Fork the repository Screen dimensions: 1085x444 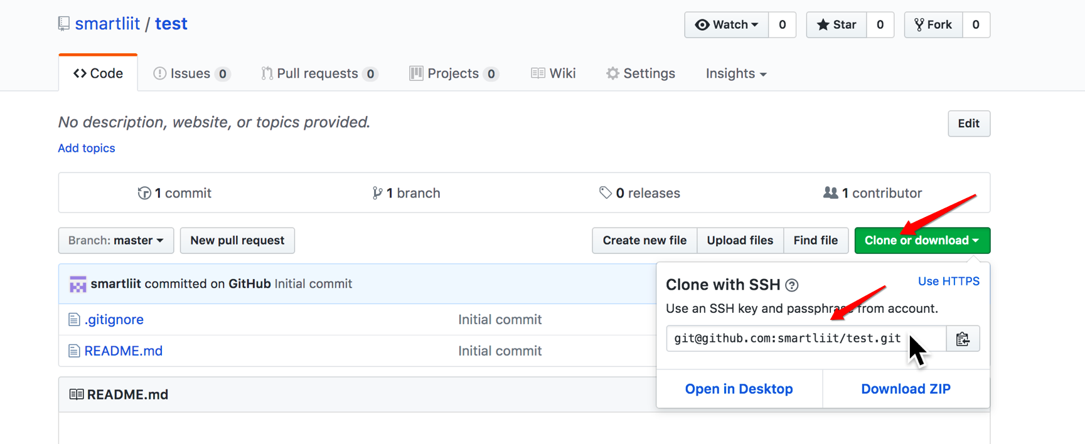tap(933, 25)
